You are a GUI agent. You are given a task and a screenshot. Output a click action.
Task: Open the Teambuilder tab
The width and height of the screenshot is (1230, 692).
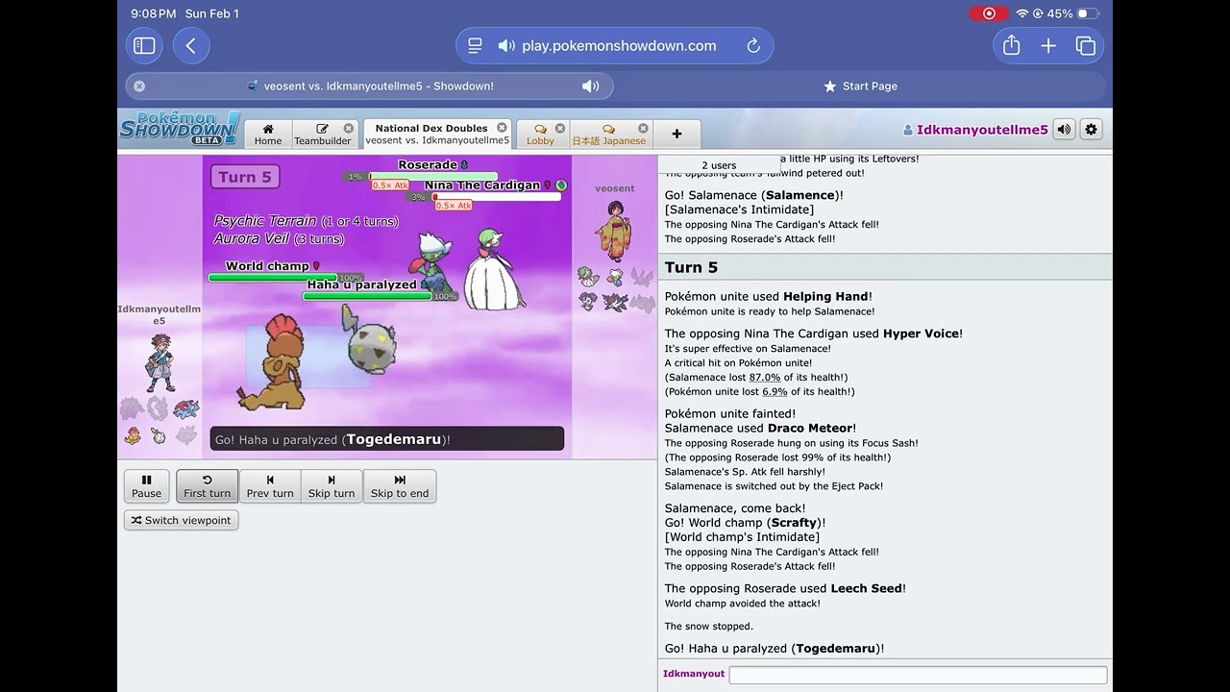[323, 135]
